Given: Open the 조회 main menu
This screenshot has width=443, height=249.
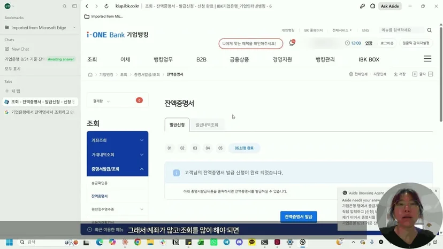Looking at the screenshot, I should pos(92,59).
